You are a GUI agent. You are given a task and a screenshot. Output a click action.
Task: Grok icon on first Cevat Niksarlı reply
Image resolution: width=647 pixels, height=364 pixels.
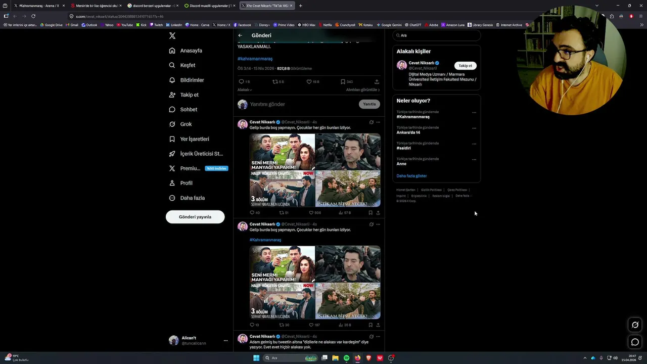click(x=371, y=122)
